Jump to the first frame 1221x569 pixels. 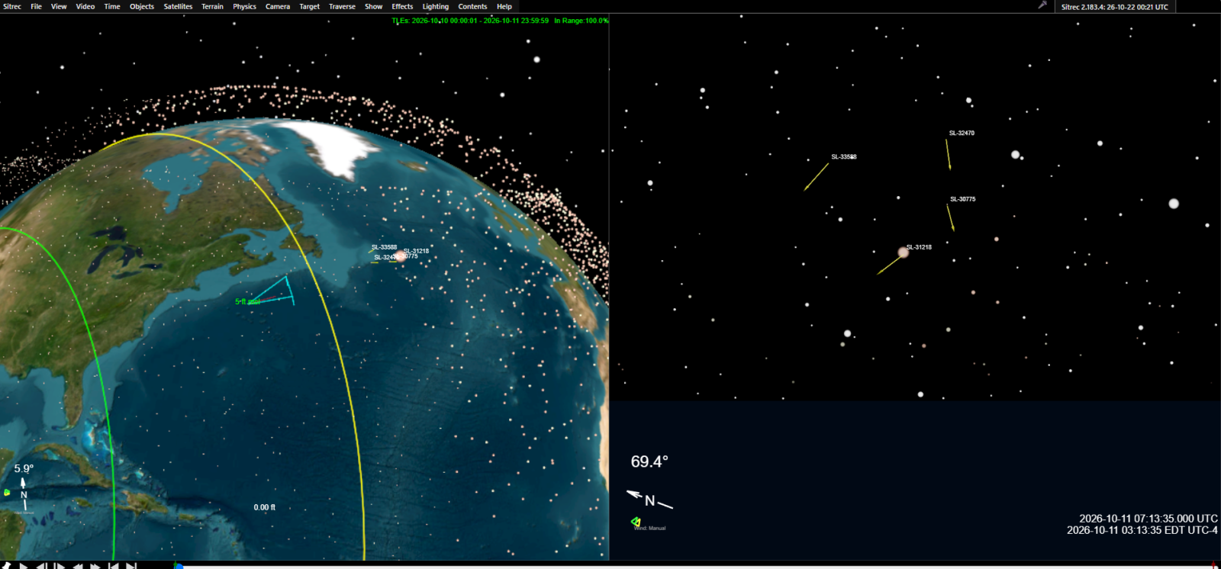pyautogui.click(x=113, y=565)
